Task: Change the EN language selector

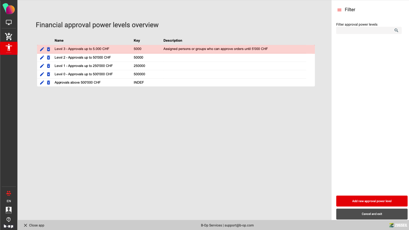Action: (9, 201)
